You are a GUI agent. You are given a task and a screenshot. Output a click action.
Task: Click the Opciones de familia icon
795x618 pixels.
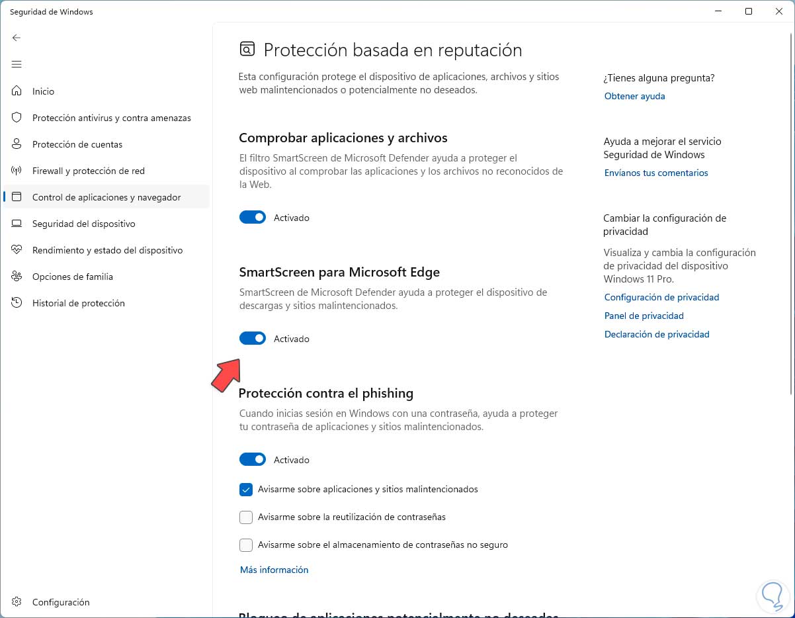[x=17, y=277]
